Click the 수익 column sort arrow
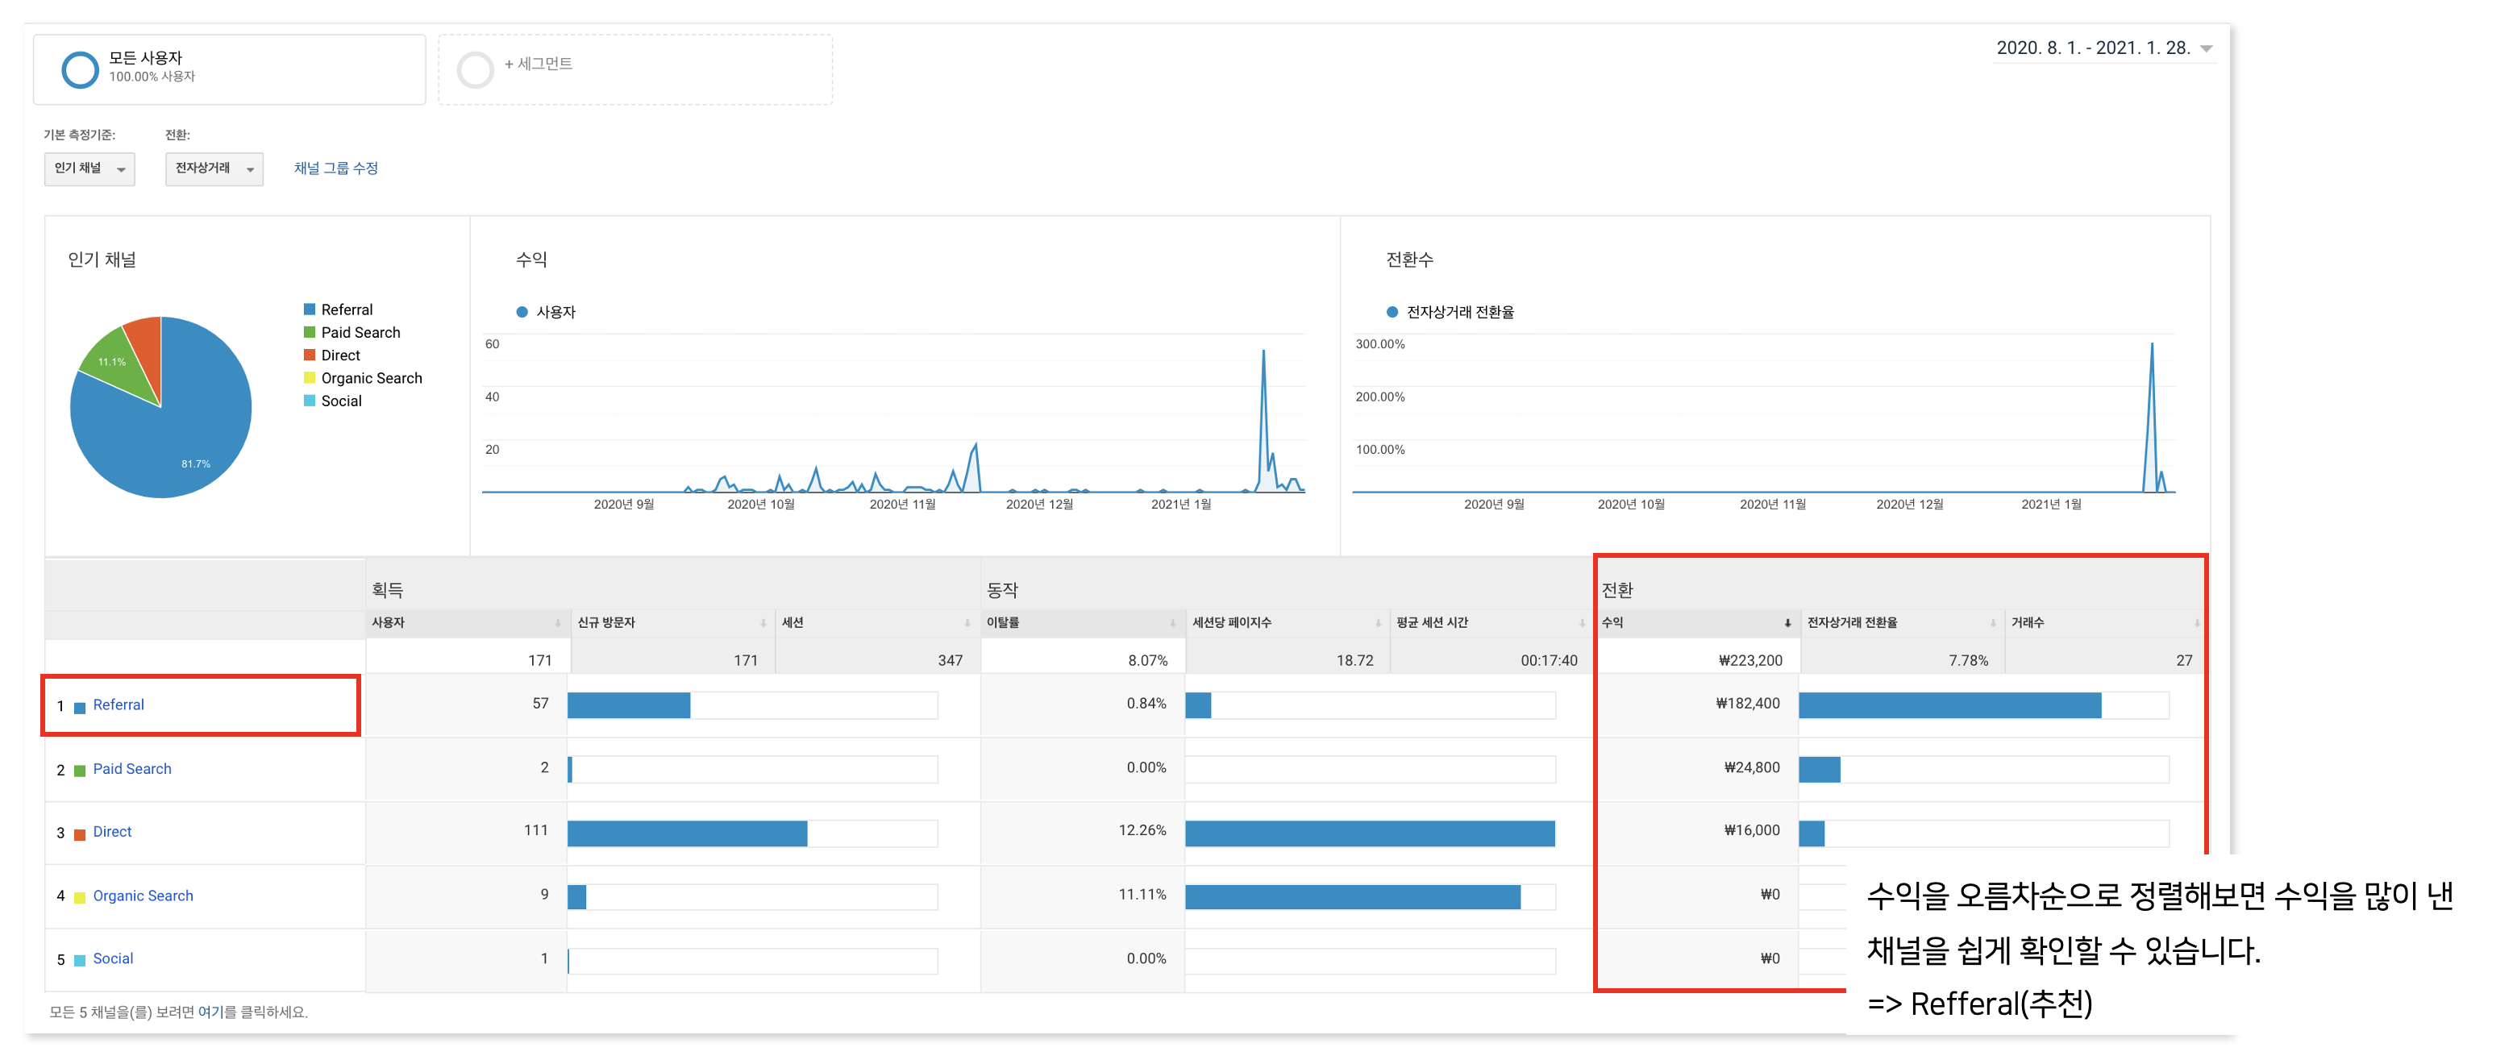Screen dimensions: 2517x1064 click(1787, 623)
